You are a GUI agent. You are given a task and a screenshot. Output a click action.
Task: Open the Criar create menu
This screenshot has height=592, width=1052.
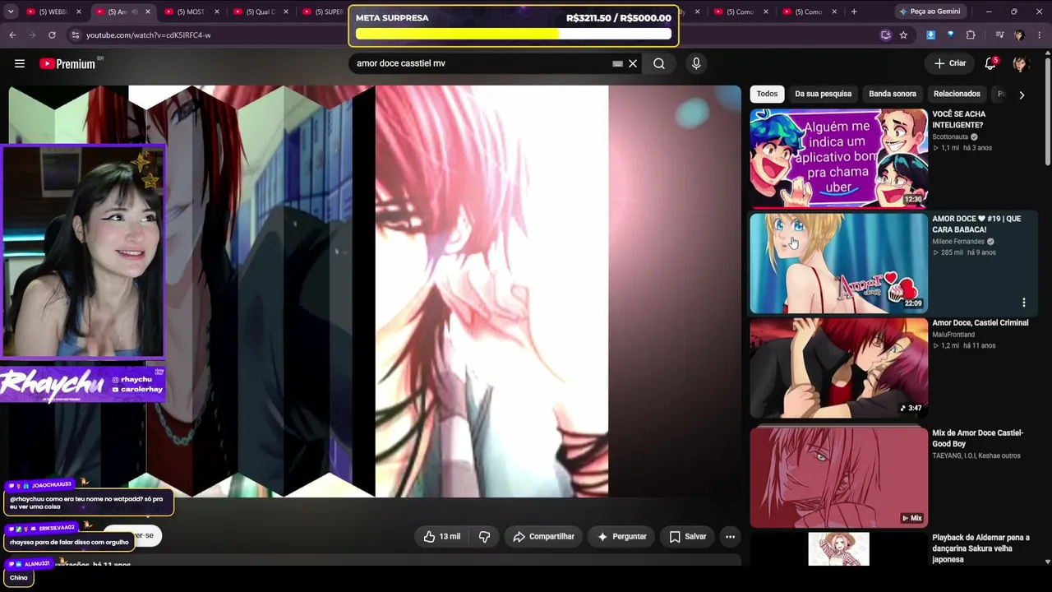pyautogui.click(x=950, y=63)
